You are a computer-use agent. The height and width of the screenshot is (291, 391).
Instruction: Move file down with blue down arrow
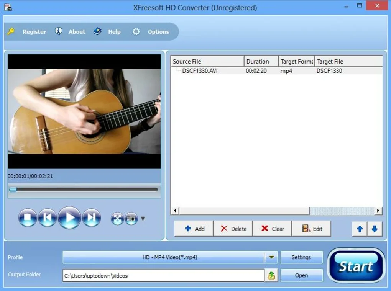pos(375,229)
